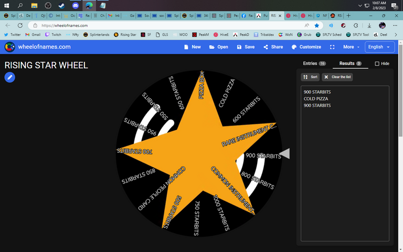Click the browser refresh icon
The height and width of the screenshot is (252, 403).
coord(20,25)
